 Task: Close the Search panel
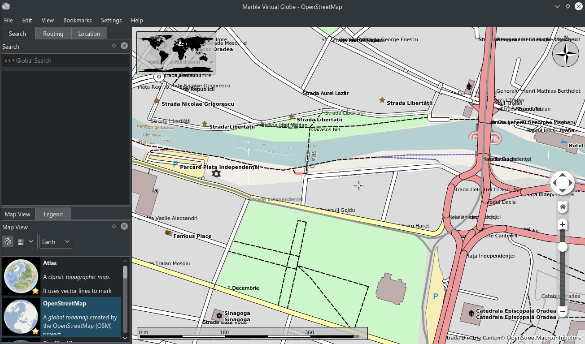(124, 46)
